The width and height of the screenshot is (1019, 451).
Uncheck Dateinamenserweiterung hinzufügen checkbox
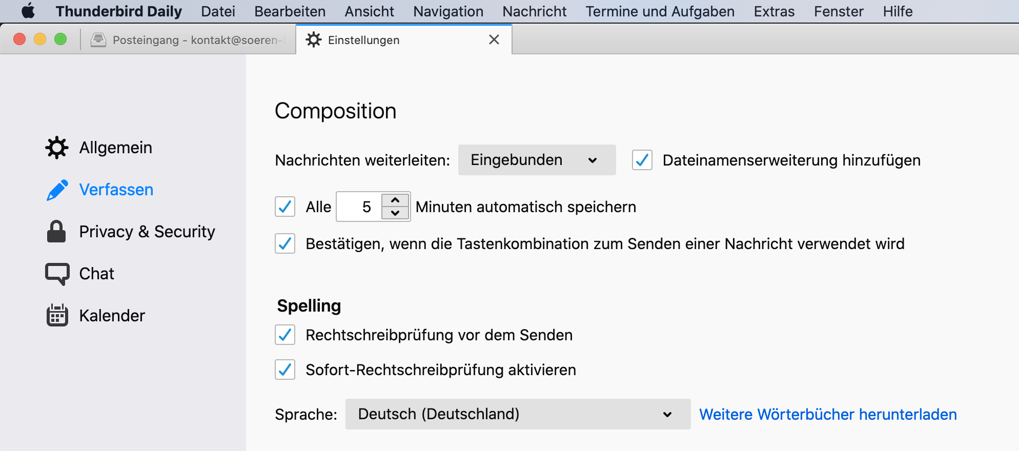[642, 160]
